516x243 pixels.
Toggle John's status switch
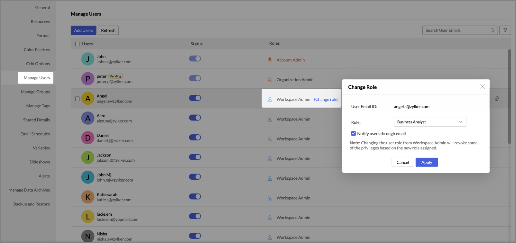195,59
